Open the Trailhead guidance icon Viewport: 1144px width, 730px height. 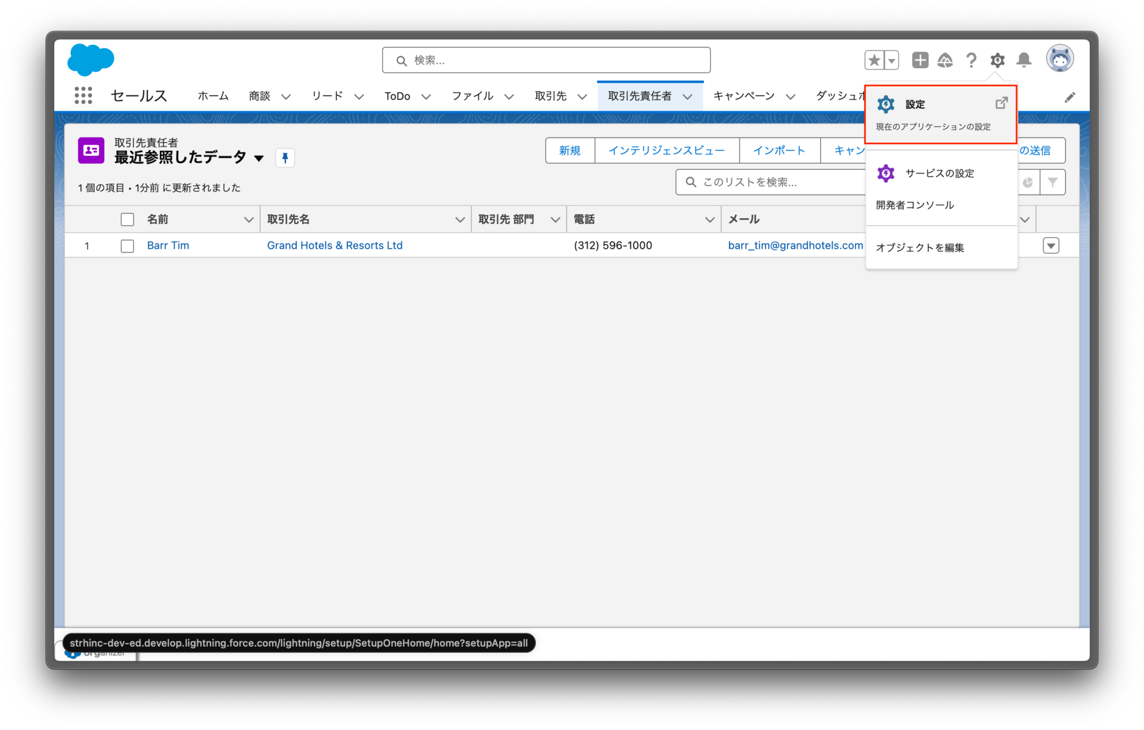pos(946,60)
